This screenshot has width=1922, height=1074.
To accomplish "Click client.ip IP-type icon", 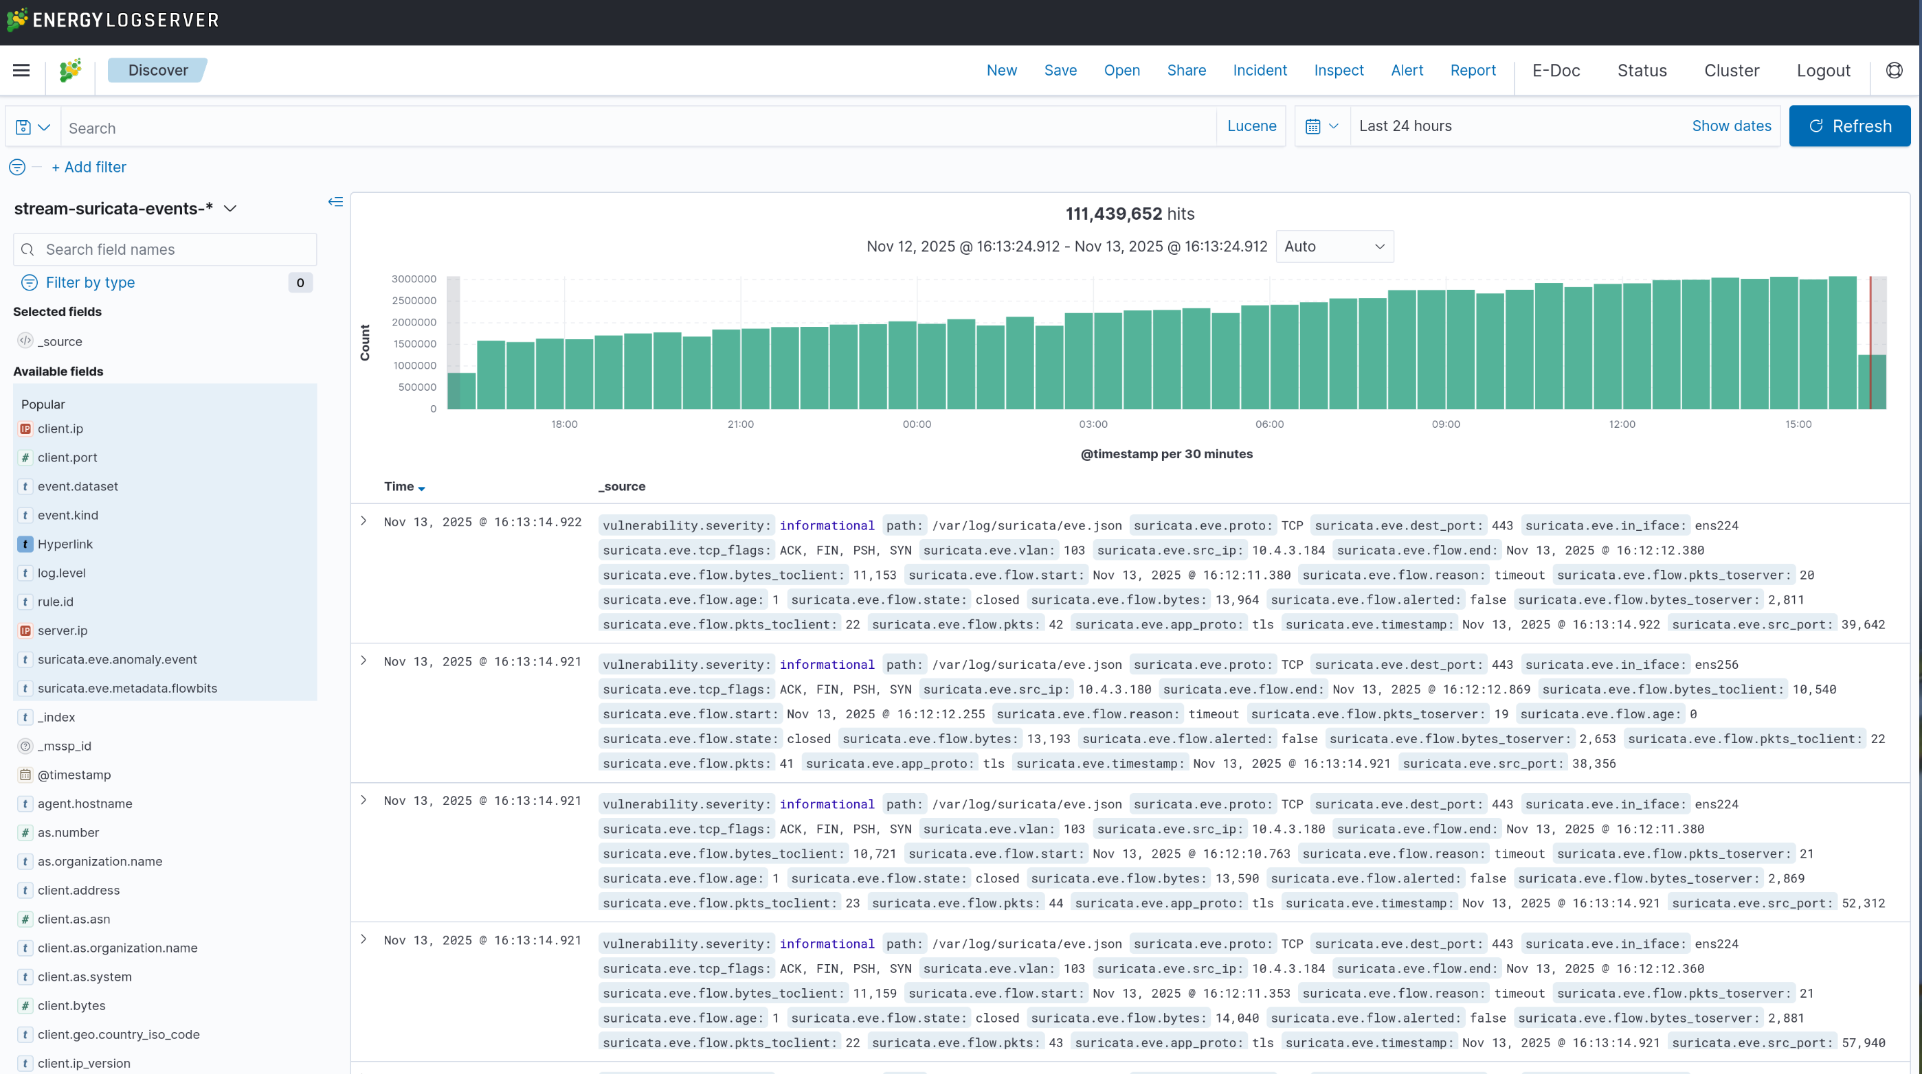I will tap(25, 429).
